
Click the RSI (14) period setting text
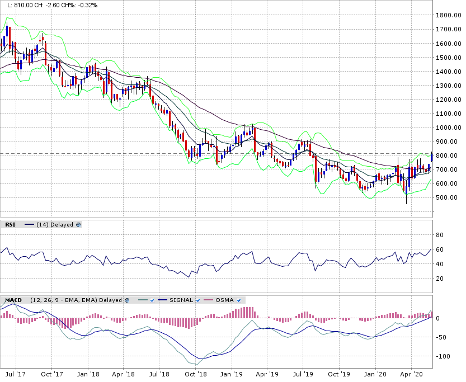click(42, 224)
